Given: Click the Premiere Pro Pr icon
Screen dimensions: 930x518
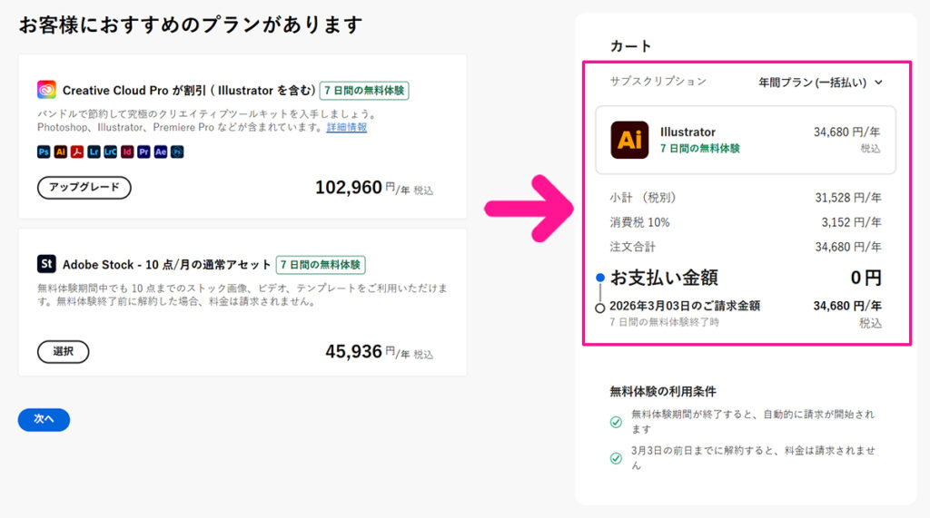Looking at the screenshot, I should pyautogui.click(x=143, y=151).
